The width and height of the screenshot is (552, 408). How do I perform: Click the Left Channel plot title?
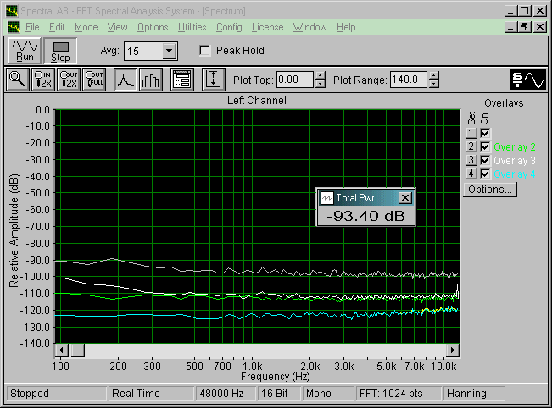point(257,101)
